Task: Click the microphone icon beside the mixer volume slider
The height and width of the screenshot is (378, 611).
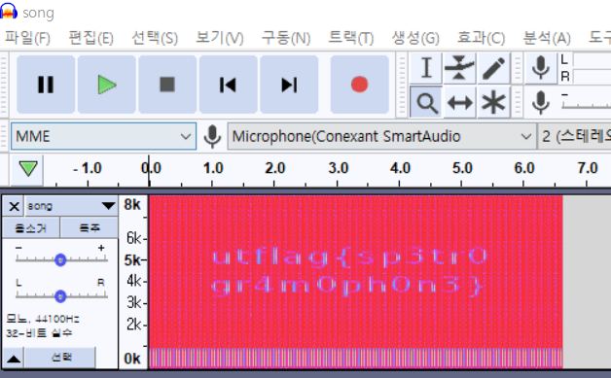Action: tap(541, 102)
